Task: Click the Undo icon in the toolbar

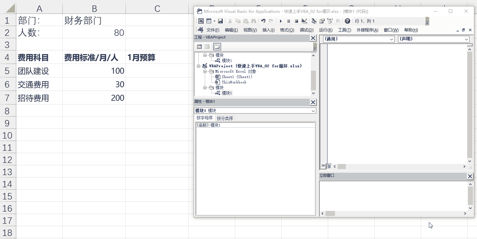Action: (263, 21)
